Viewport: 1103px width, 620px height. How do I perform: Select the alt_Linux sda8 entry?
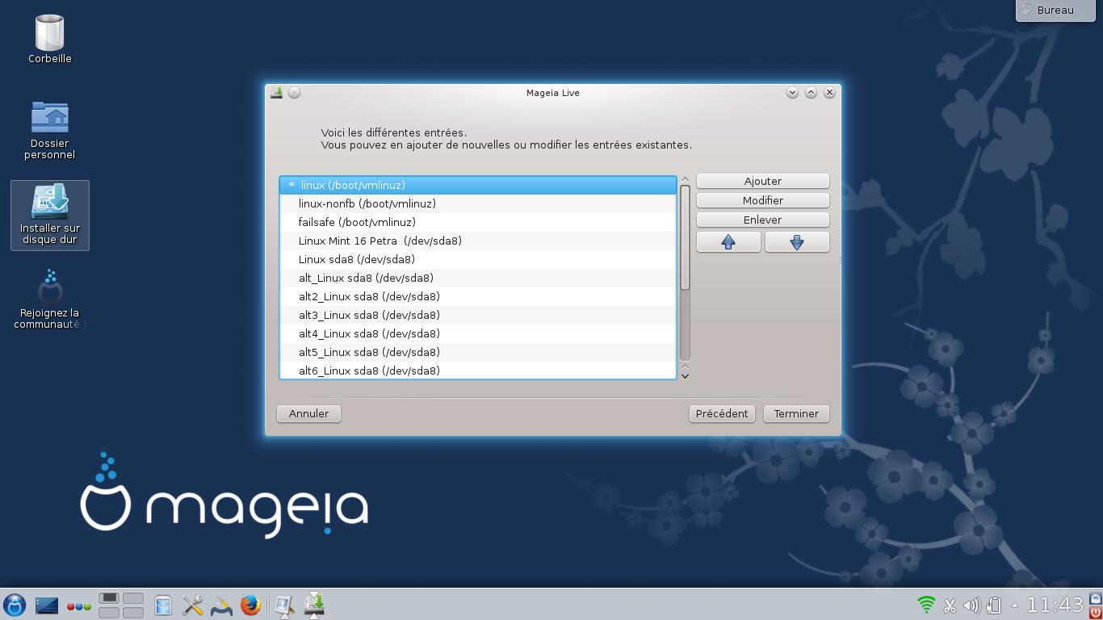click(478, 278)
